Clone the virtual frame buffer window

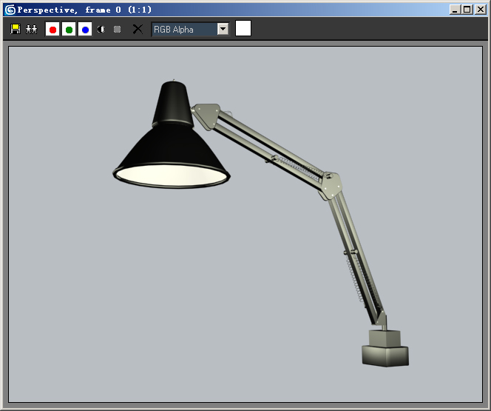point(31,29)
